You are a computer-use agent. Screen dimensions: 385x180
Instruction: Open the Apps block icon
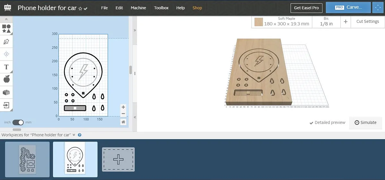pyautogui.click(x=6, y=92)
